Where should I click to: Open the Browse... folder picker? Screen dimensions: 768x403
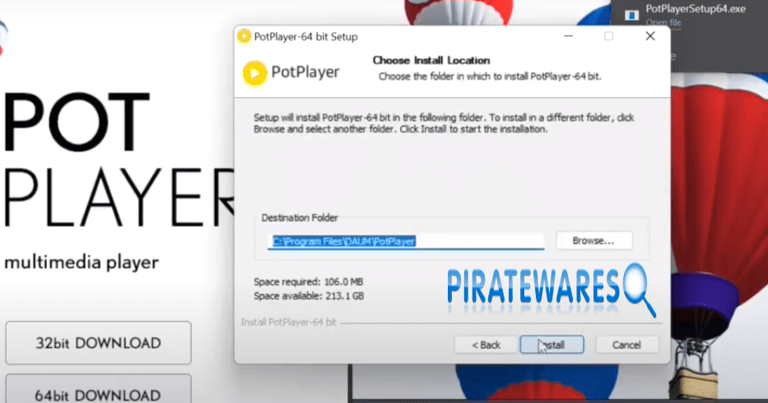click(x=593, y=241)
